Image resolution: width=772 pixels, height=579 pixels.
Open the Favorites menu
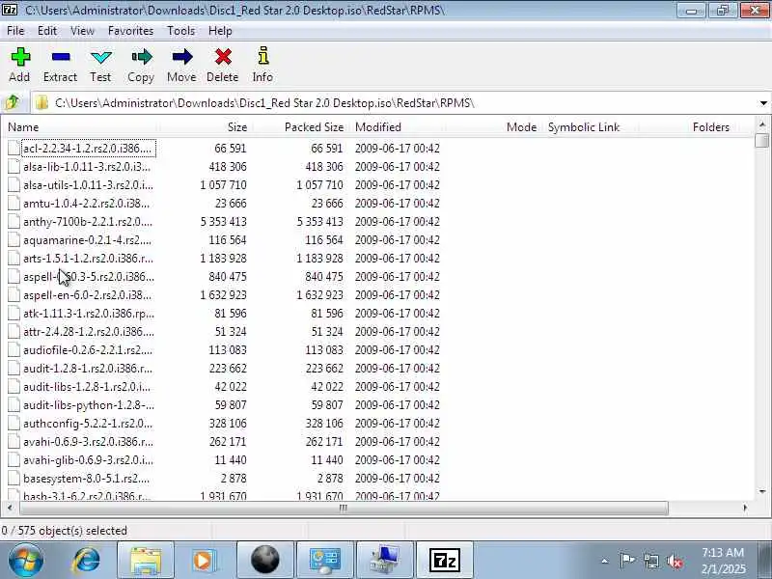tap(130, 31)
